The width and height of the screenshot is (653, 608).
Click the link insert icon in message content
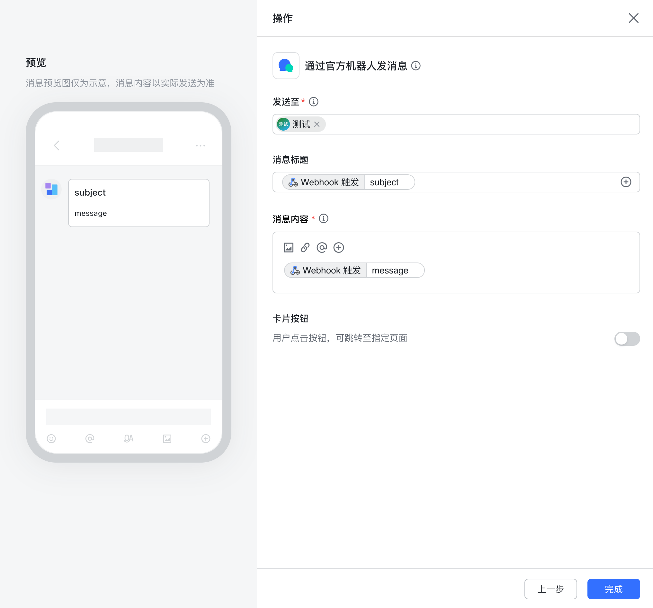tap(305, 248)
